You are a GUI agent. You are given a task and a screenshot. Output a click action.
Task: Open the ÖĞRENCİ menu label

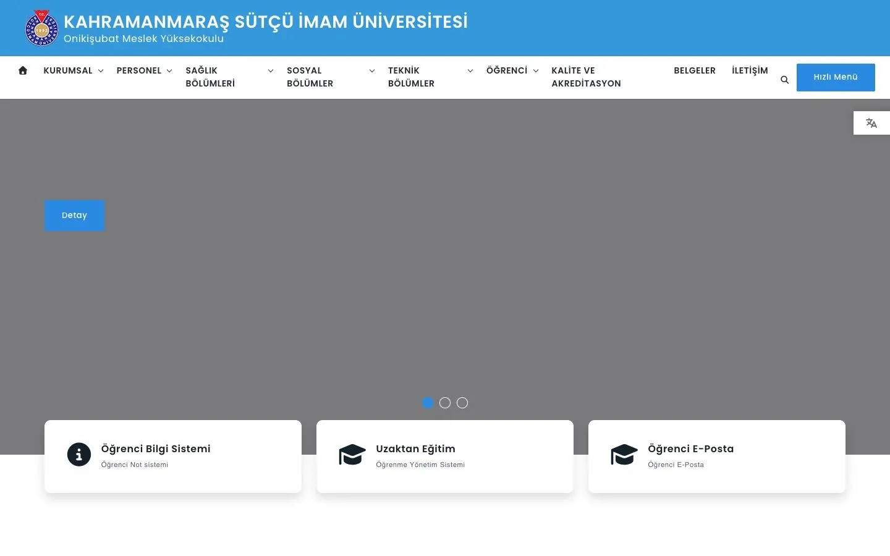507,70
